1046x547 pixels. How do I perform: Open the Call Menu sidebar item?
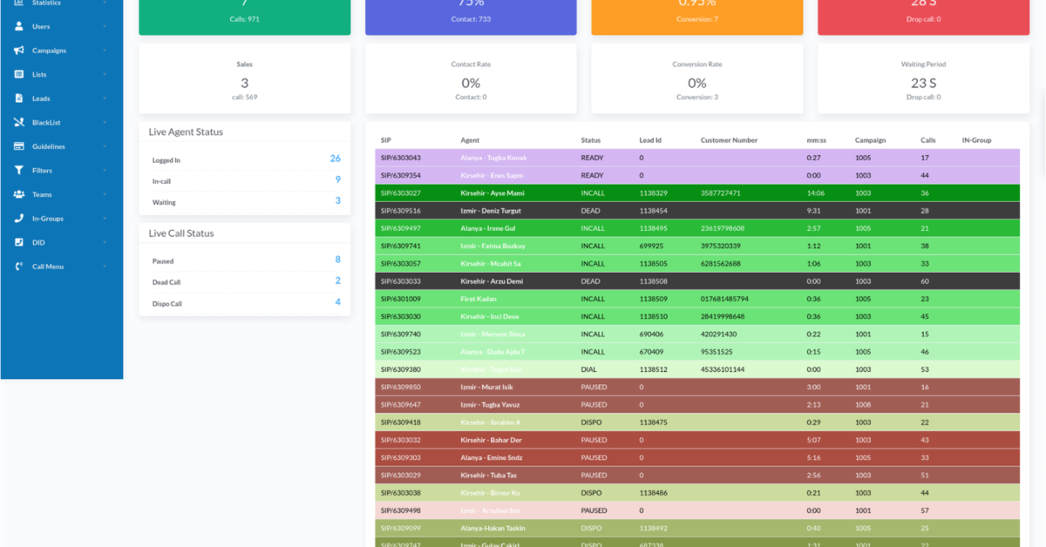click(x=48, y=267)
